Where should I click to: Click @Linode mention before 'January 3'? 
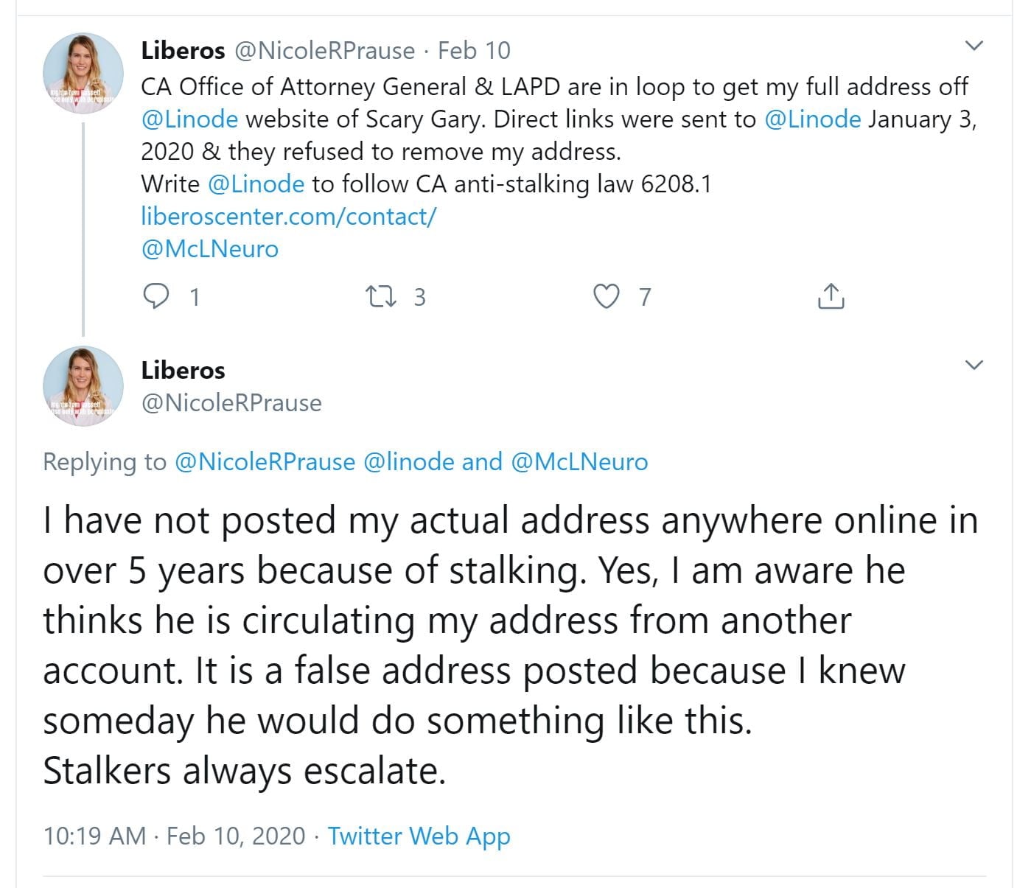pyautogui.click(x=813, y=119)
